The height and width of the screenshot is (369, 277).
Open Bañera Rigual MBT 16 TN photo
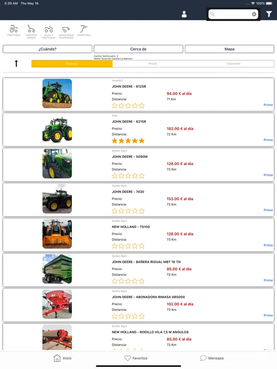[x=57, y=269]
